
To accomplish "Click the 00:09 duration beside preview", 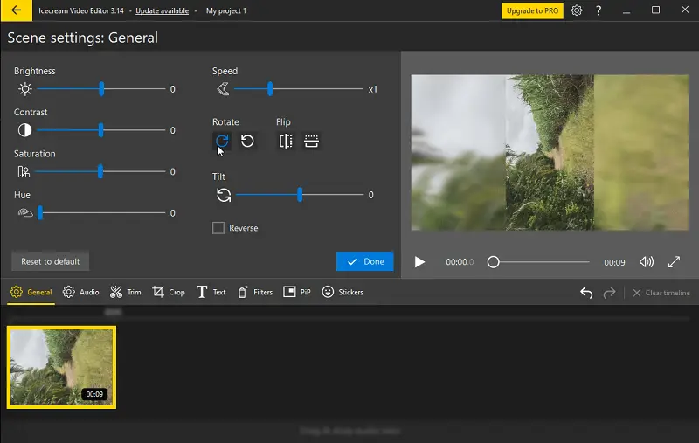I will (614, 262).
